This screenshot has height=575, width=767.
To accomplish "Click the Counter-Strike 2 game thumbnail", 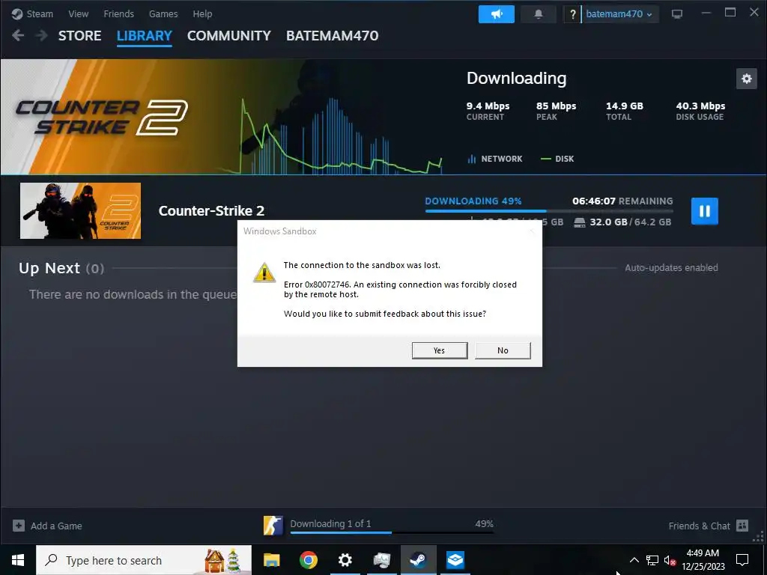I will pyautogui.click(x=80, y=210).
